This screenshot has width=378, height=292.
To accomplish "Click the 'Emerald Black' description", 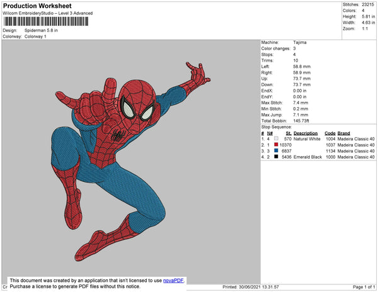I will (x=307, y=157).
